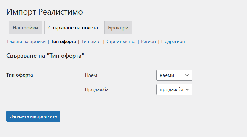Click the Свързване на "Тип оферта" heading

(45, 56)
